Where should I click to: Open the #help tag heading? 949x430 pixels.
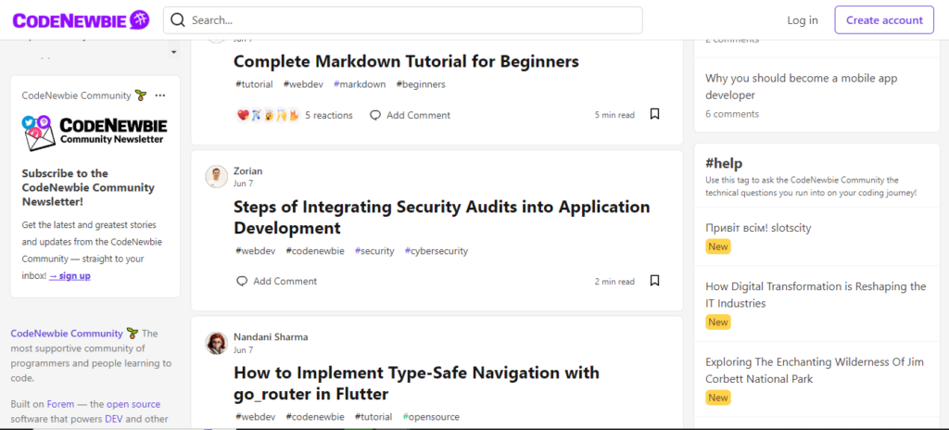(724, 163)
